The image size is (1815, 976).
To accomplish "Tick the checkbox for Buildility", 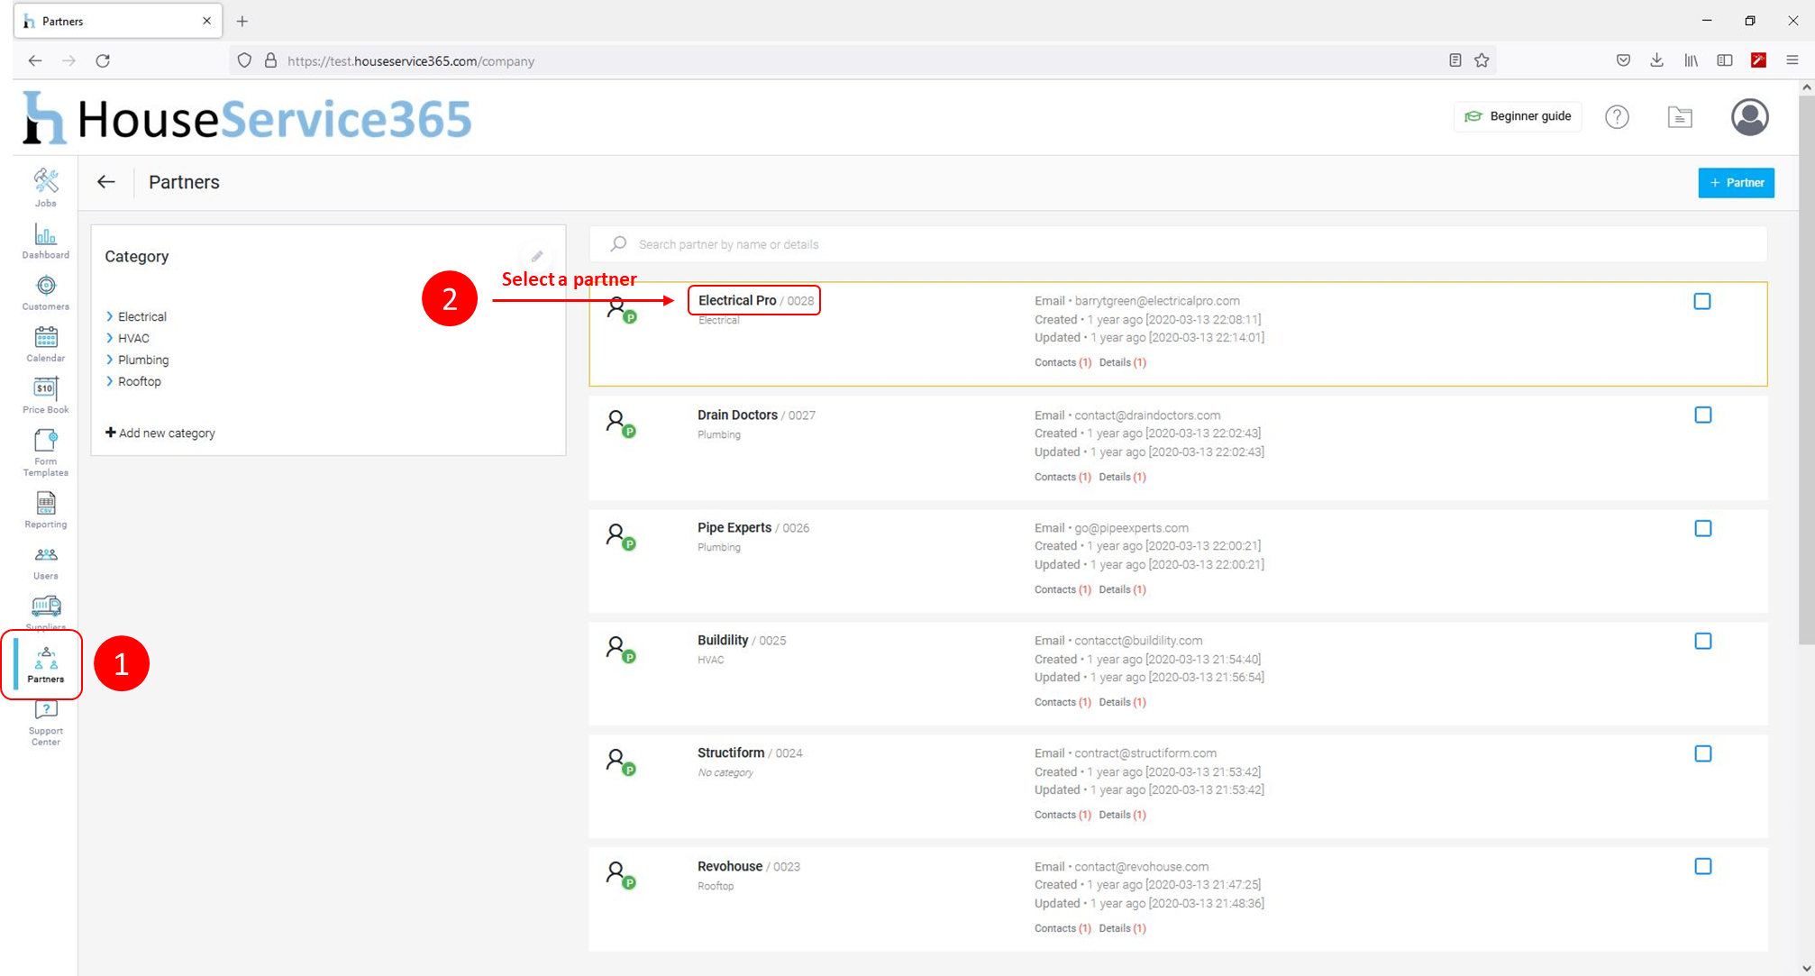I will tap(1702, 641).
